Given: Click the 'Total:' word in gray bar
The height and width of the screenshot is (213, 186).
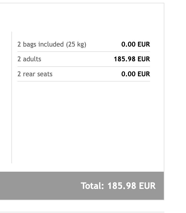Looking at the screenshot, I should point(92,186).
